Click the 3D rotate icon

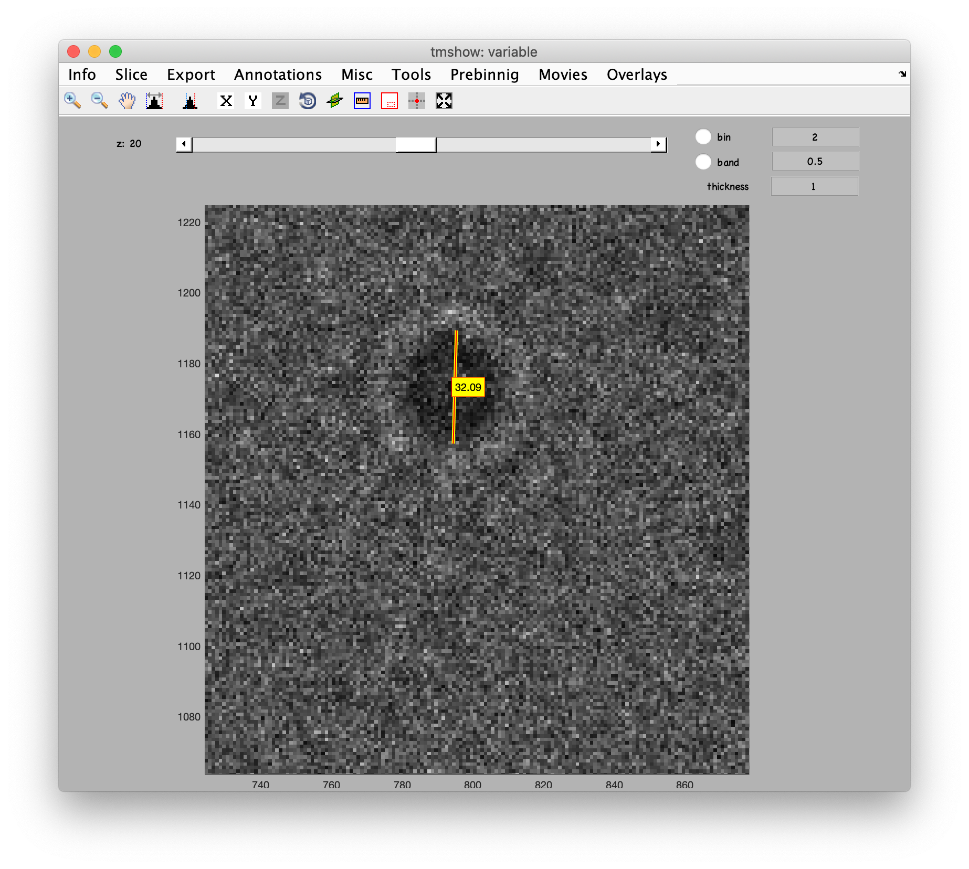coord(308,101)
